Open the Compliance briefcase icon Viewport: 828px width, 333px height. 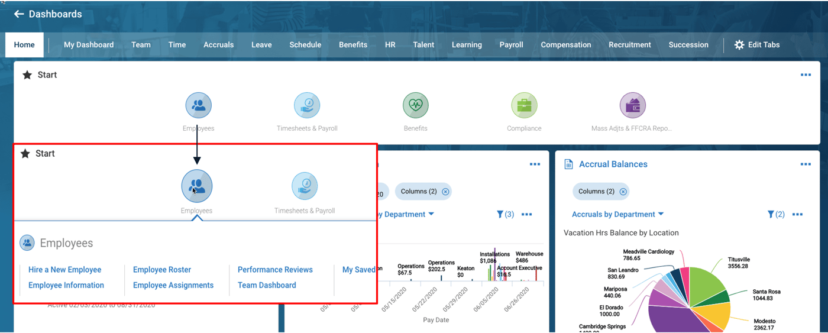point(524,106)
